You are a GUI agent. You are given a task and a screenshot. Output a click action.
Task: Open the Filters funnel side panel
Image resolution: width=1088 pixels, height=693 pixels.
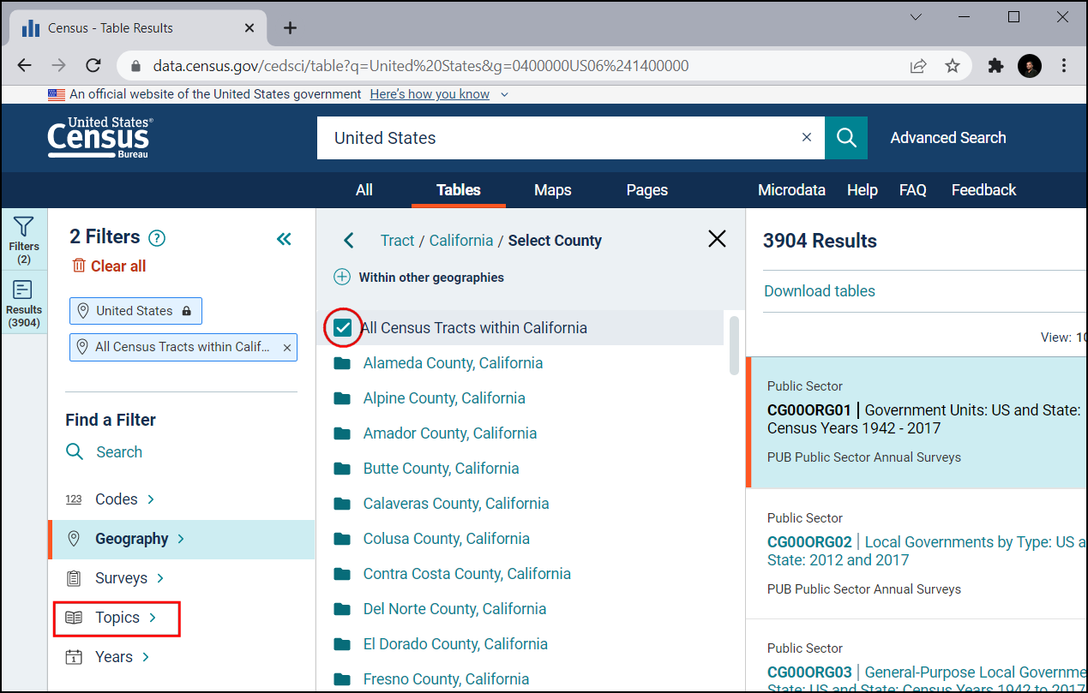pyautogui.click(x=24, y=237)
